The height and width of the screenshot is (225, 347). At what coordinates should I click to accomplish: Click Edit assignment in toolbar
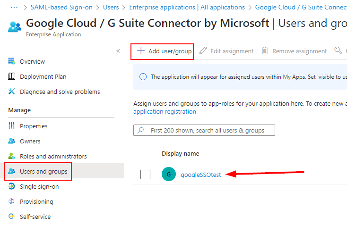(226, 51)
